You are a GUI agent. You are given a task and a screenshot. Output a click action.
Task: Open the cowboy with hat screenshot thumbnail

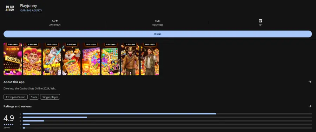[130, 59]
